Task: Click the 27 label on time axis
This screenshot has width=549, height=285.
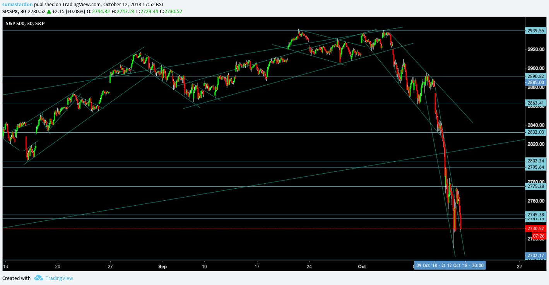Action: click(110, 266)
